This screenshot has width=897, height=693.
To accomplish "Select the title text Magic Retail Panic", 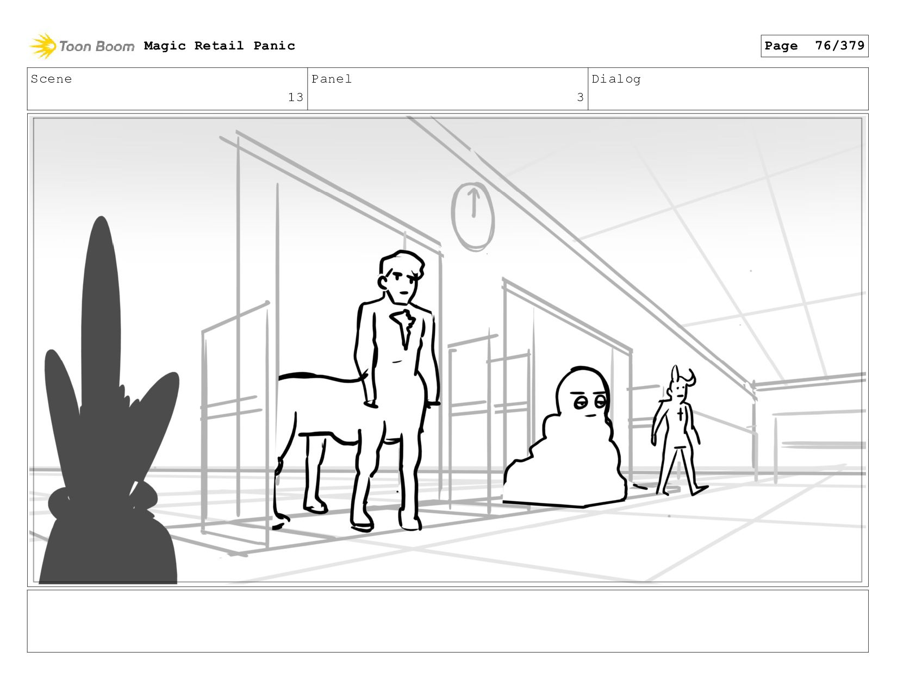I will tap(220, 46).
